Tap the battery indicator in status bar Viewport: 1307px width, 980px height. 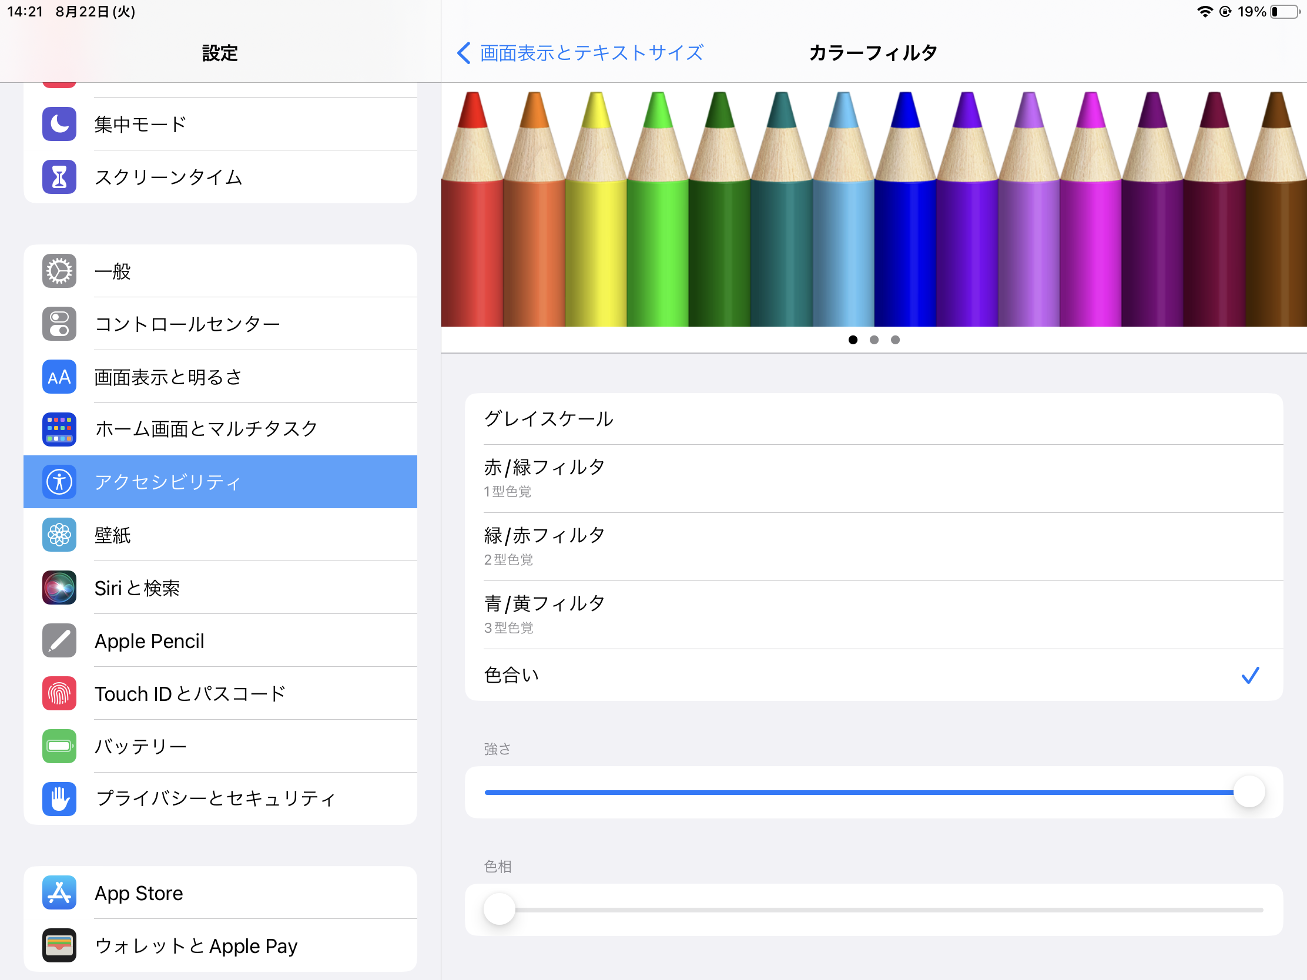click(x=1285, y=12)
